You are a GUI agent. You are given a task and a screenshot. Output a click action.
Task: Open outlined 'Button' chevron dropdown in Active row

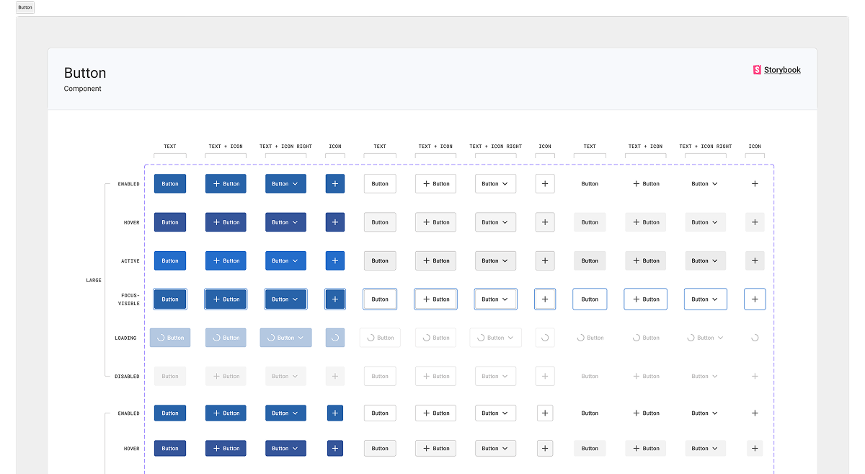[x=495, y=260]
